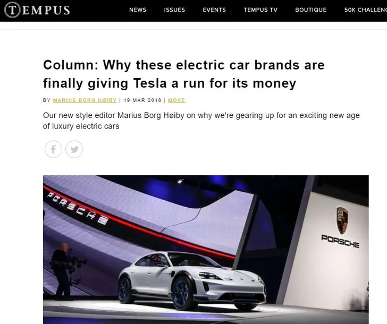Click the article headline about Tesla
Image resolution: width=387 pixels, height=324 pixels.
(x=184, y=74)
